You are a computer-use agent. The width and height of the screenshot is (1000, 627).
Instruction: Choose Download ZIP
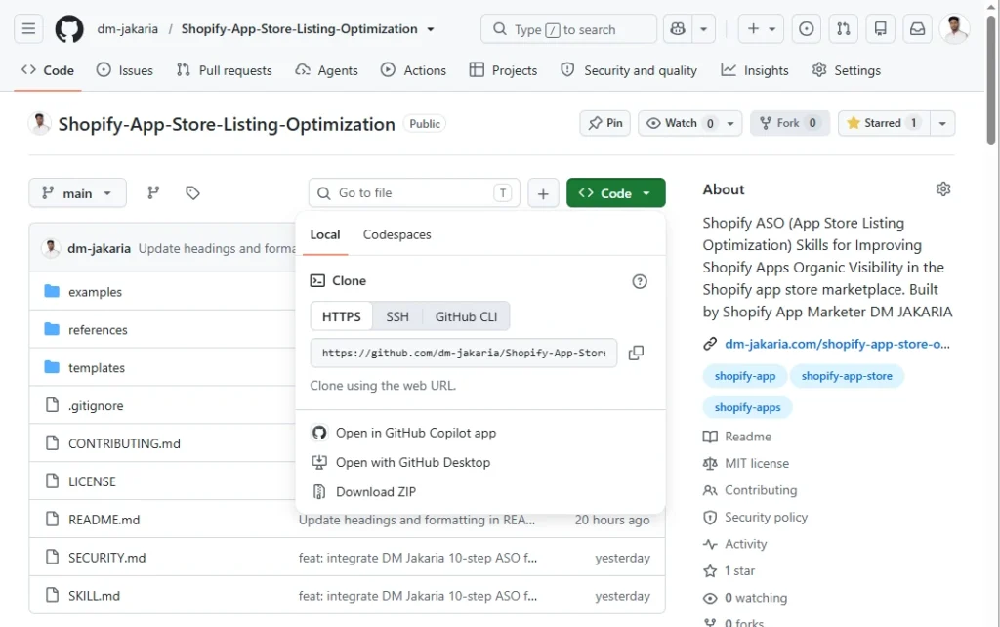click(364, 492)
